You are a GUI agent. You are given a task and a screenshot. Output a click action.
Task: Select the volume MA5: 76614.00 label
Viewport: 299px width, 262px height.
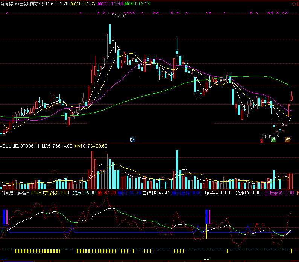(57, 146)
